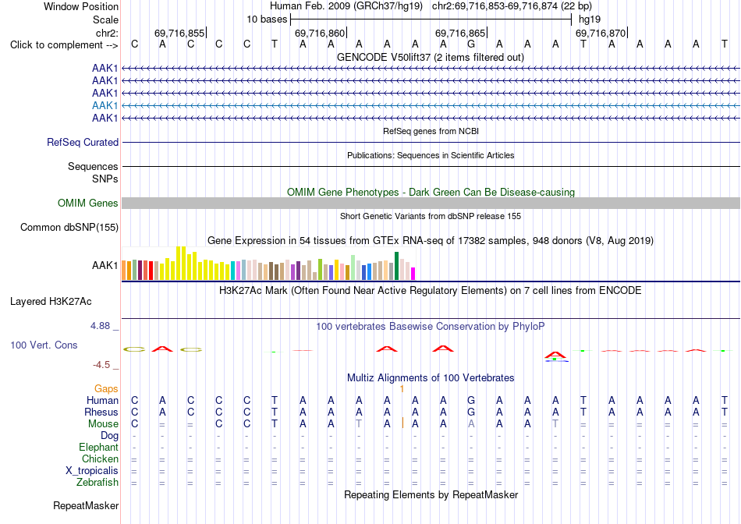Click the 'Sequences' publications track label
741x524 pixels.
[x=93, y=166]
